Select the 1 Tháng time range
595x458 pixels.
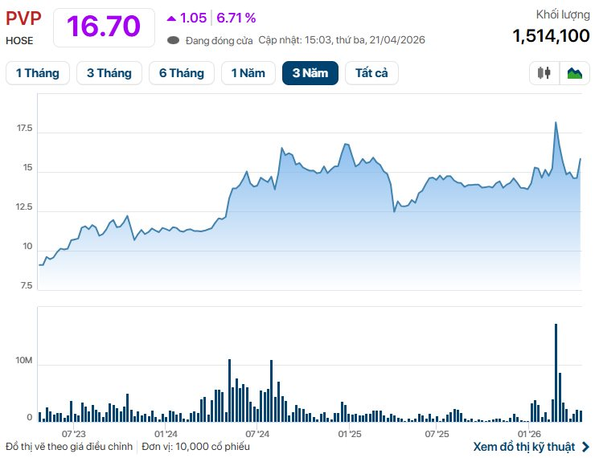pyautogui.click(x=37, y=73)
